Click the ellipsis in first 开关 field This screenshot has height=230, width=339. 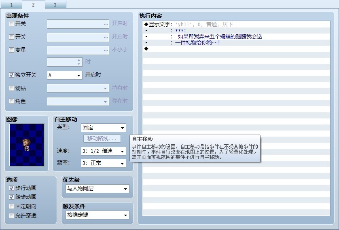pyautogui.click(x=106, y=24)
